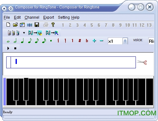This screenshot has height=121, width=158.
Task: Click the Ready status bar text
Action: coord(8,112)
